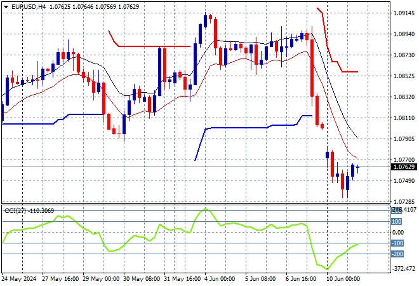The image size is (419, 286).
Task: Open the chart dropdown triangle beside EURUSD,H4
Action: pyautogui.click(x=6, y=7)
